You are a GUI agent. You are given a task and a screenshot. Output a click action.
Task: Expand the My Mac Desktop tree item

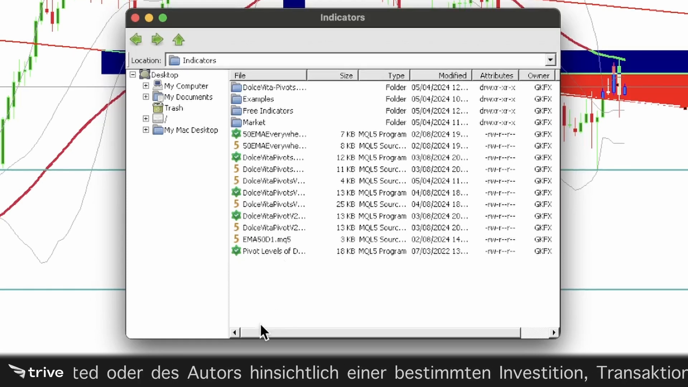[145, 130]
